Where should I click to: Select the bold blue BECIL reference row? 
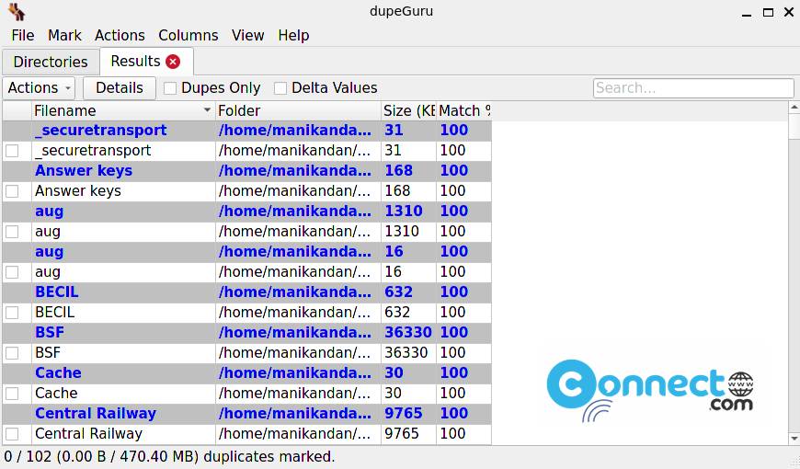(x=247, y=292)
